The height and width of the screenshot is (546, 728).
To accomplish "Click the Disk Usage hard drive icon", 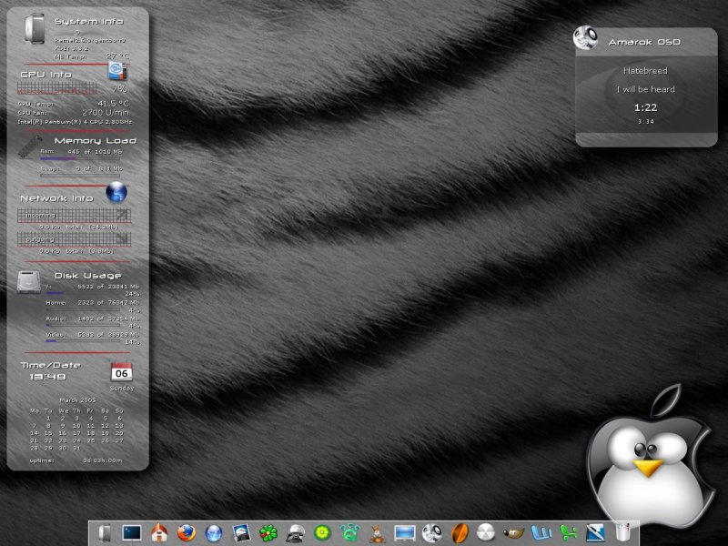I will (x=29, y=282).
